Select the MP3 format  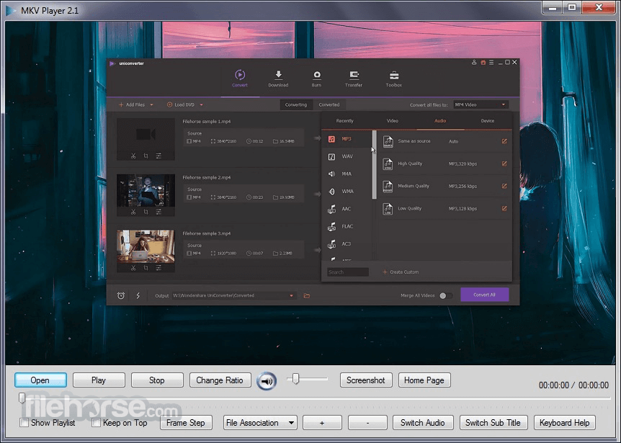click(346, 139)
